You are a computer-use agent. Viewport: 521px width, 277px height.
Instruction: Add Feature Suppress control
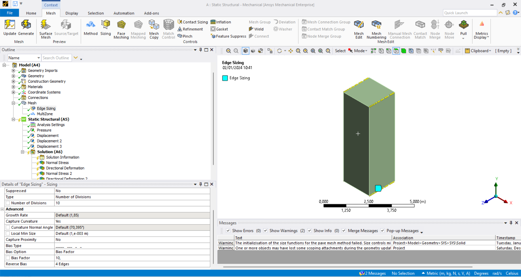coord(228,36)
